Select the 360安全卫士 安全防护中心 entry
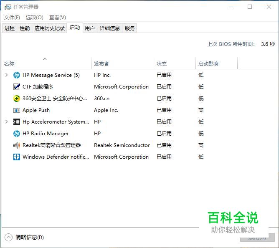Image resolution: width=279 pixels, height=248 pixels. (55, 99)
